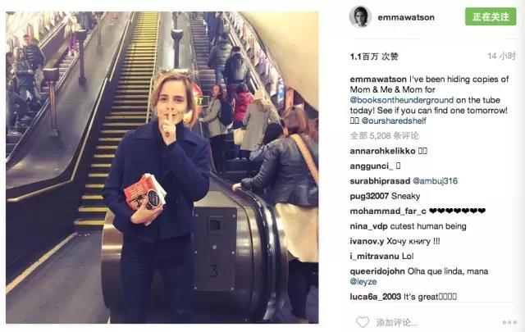Open the @ambuj316 mention link

(435, 181)
